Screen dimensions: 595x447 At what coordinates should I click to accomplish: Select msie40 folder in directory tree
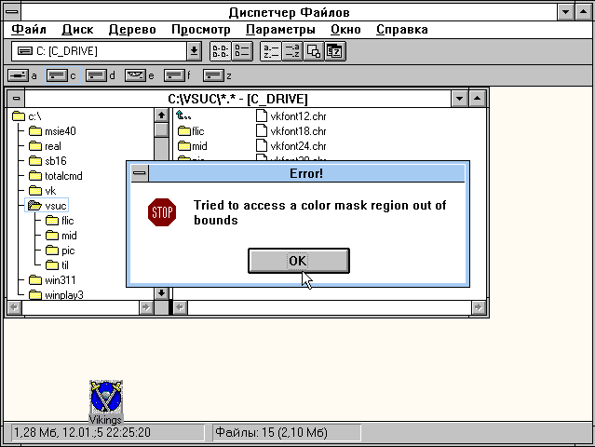point(52,131)
